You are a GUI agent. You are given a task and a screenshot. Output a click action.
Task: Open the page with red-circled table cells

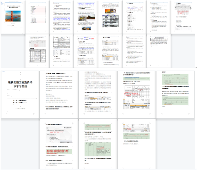pyautogui.click(x=136, y=94)
